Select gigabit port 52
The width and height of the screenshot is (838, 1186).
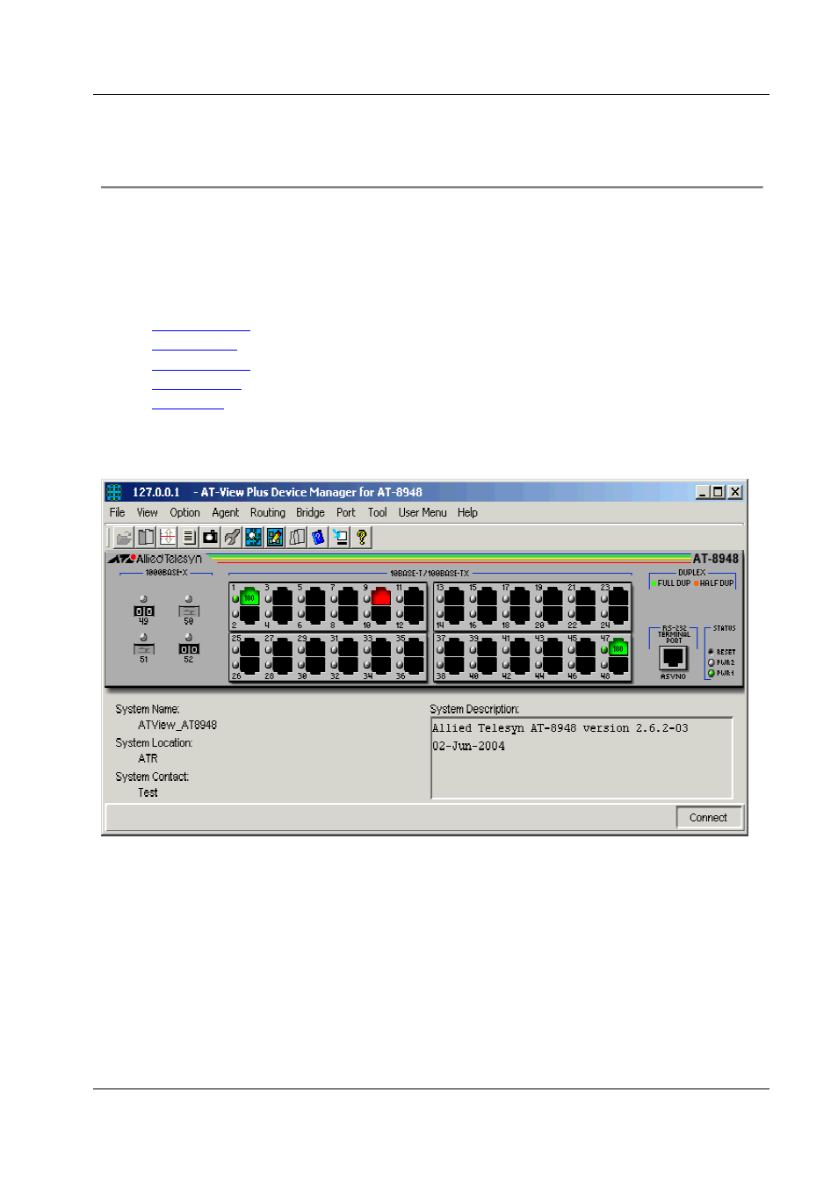coord(189,649)
